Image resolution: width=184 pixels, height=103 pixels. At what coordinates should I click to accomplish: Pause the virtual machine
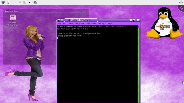20,2
